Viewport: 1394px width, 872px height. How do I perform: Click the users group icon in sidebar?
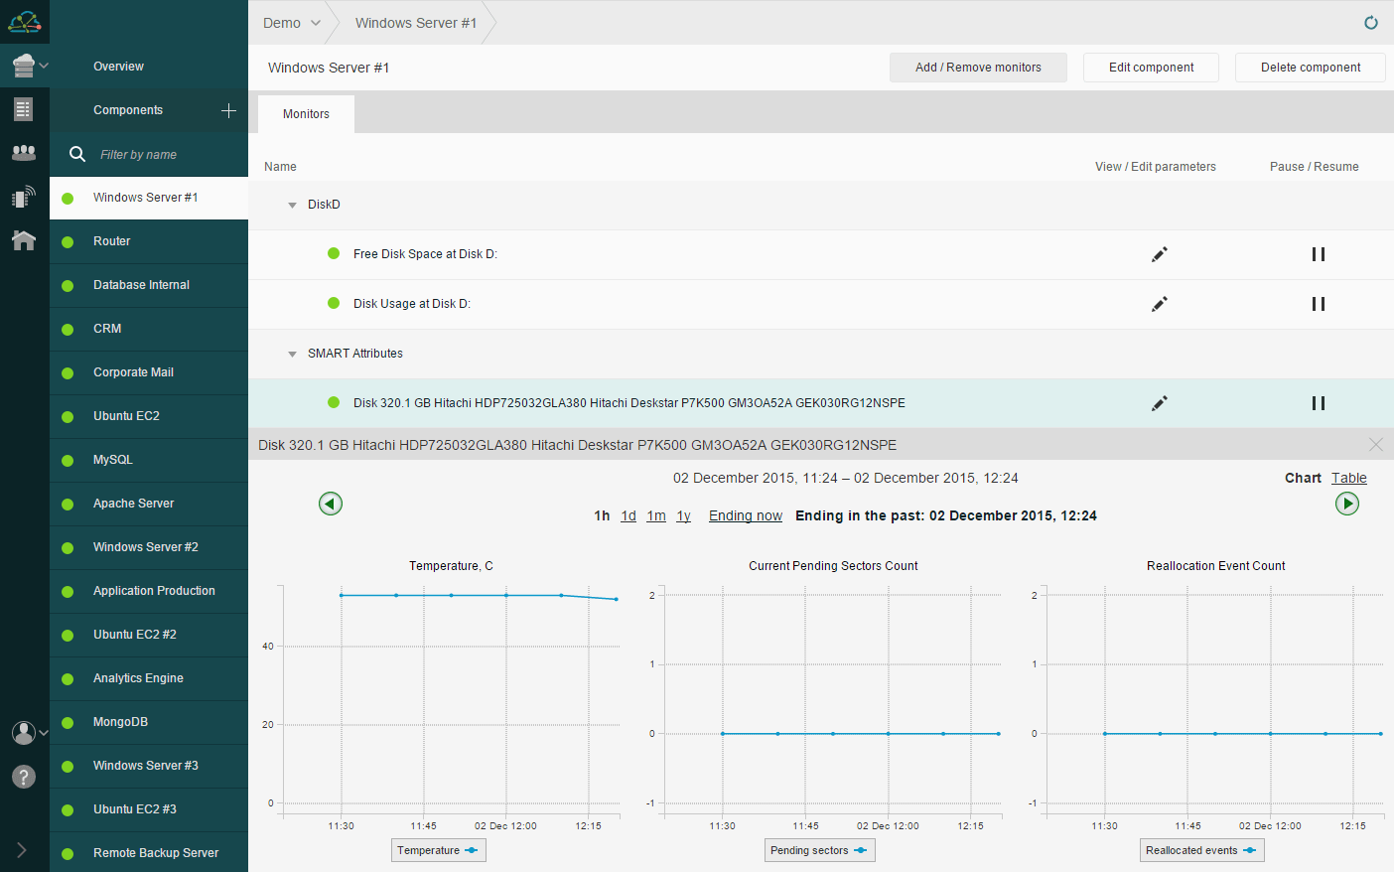(24, 153)
